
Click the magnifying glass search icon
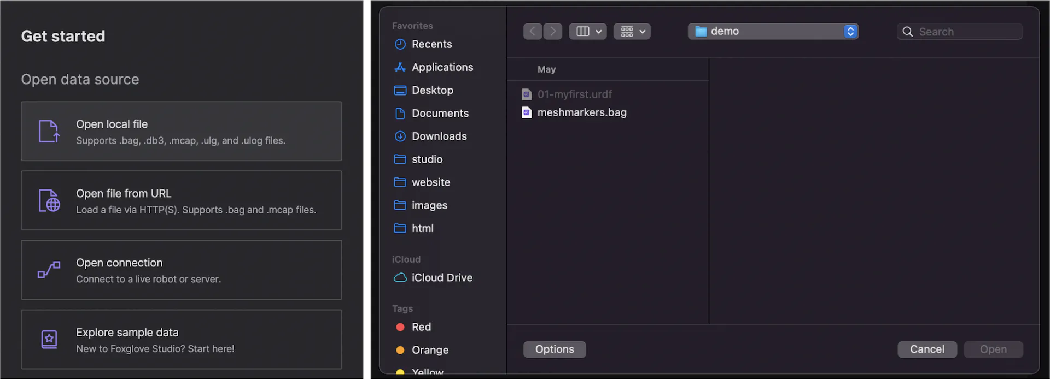click(x=908, y=32)
